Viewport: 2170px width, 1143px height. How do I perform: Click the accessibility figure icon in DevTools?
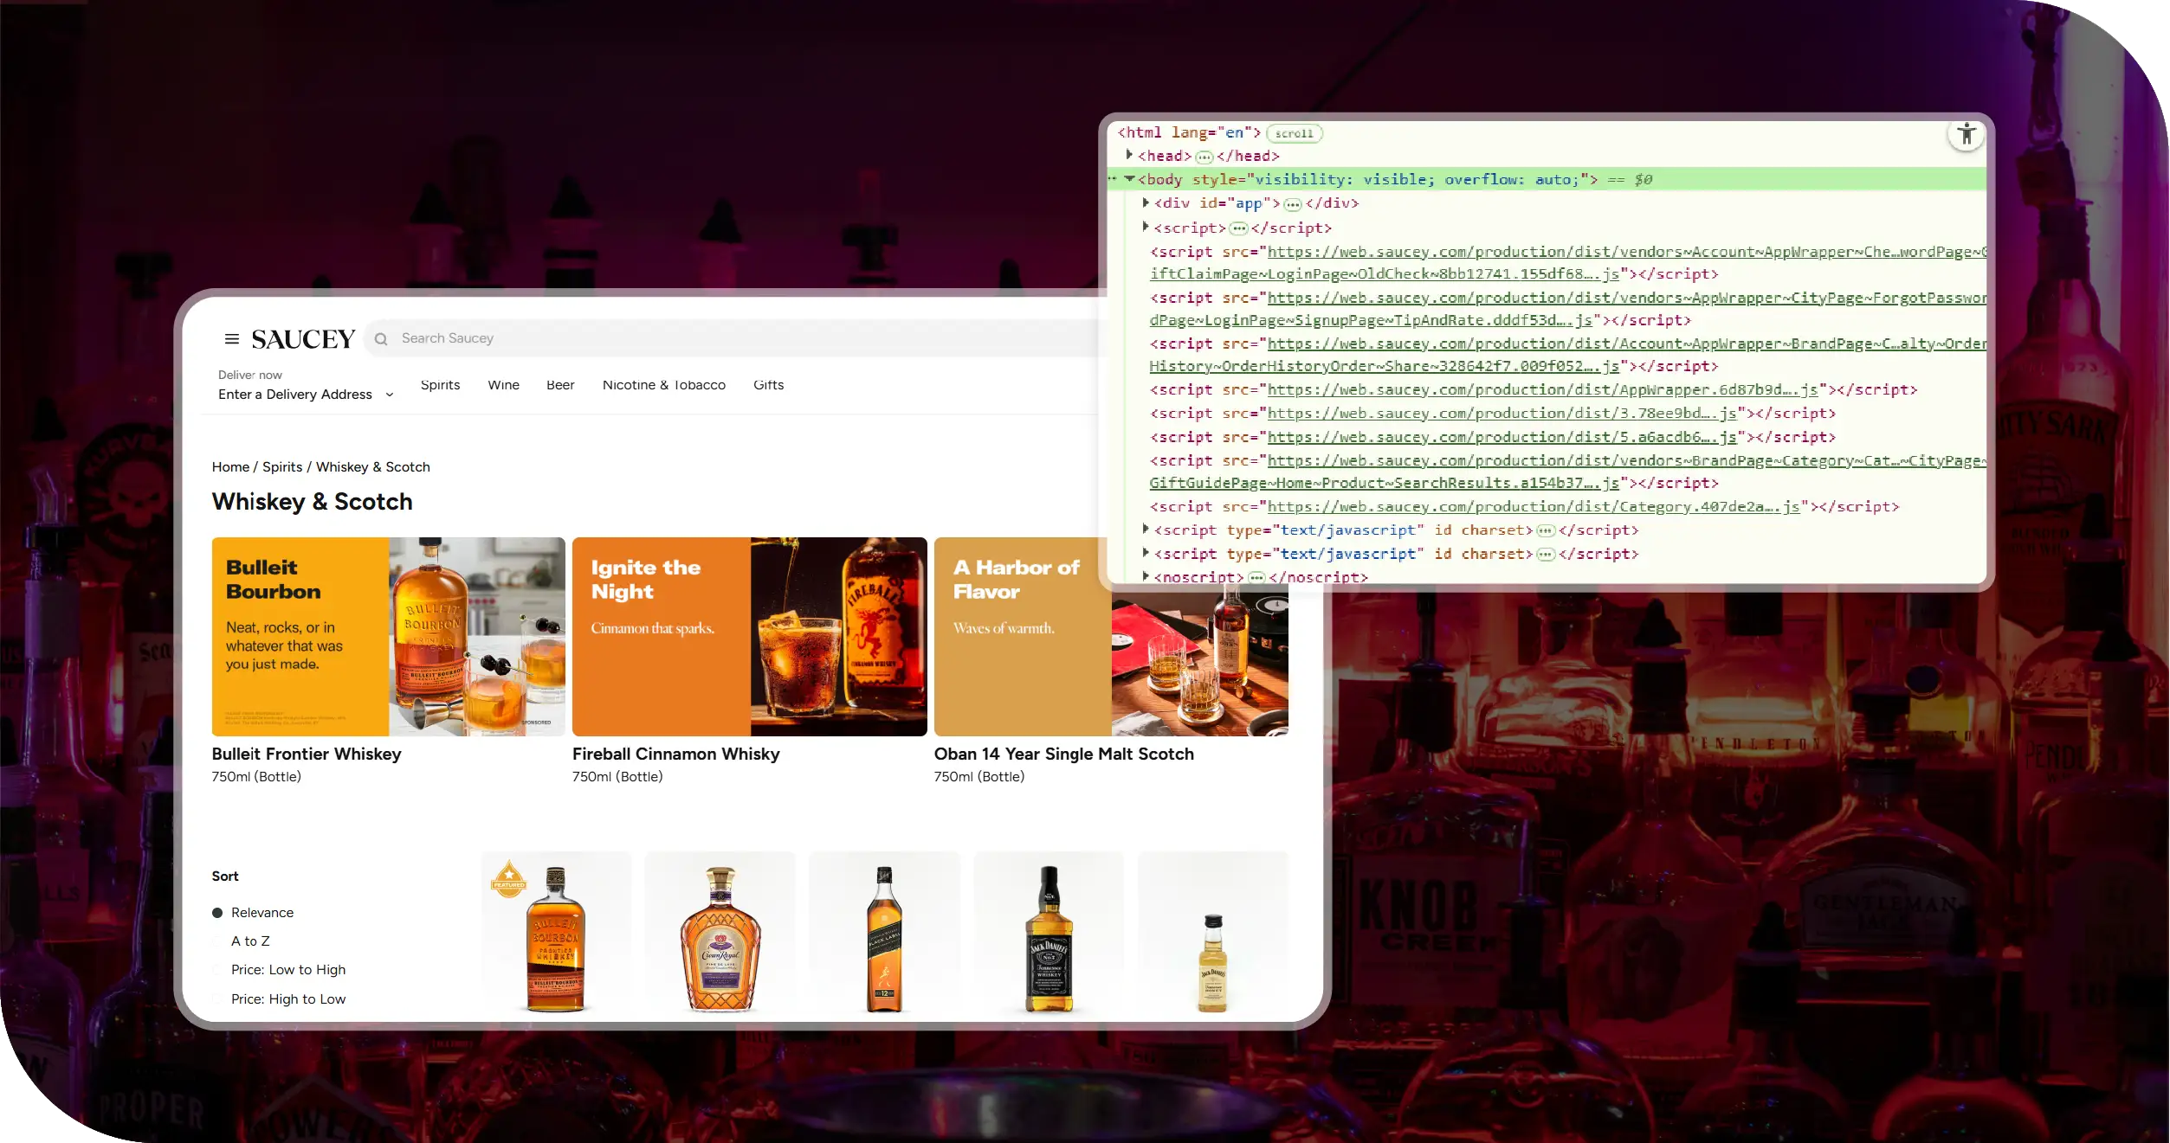[x=1966, y=135]
